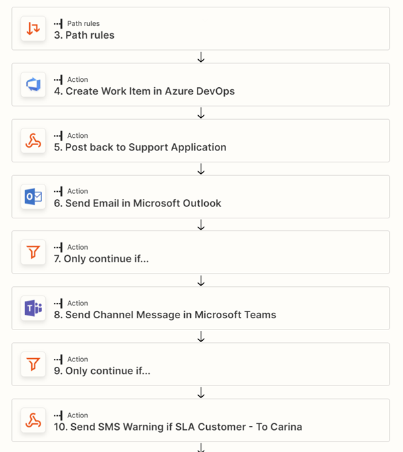
Task: Click the Azure DevOps icon in step 4
Action: (33, 85)
